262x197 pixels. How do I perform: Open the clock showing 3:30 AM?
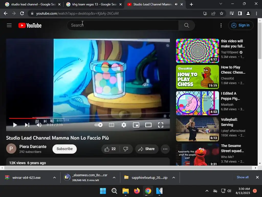tap(243, 191)
